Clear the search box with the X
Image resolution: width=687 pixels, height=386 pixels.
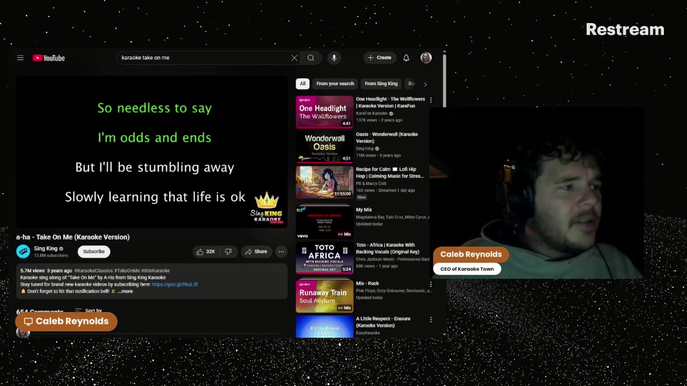tap(294, 58)
